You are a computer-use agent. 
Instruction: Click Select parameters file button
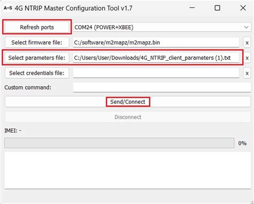click(37, 57)
